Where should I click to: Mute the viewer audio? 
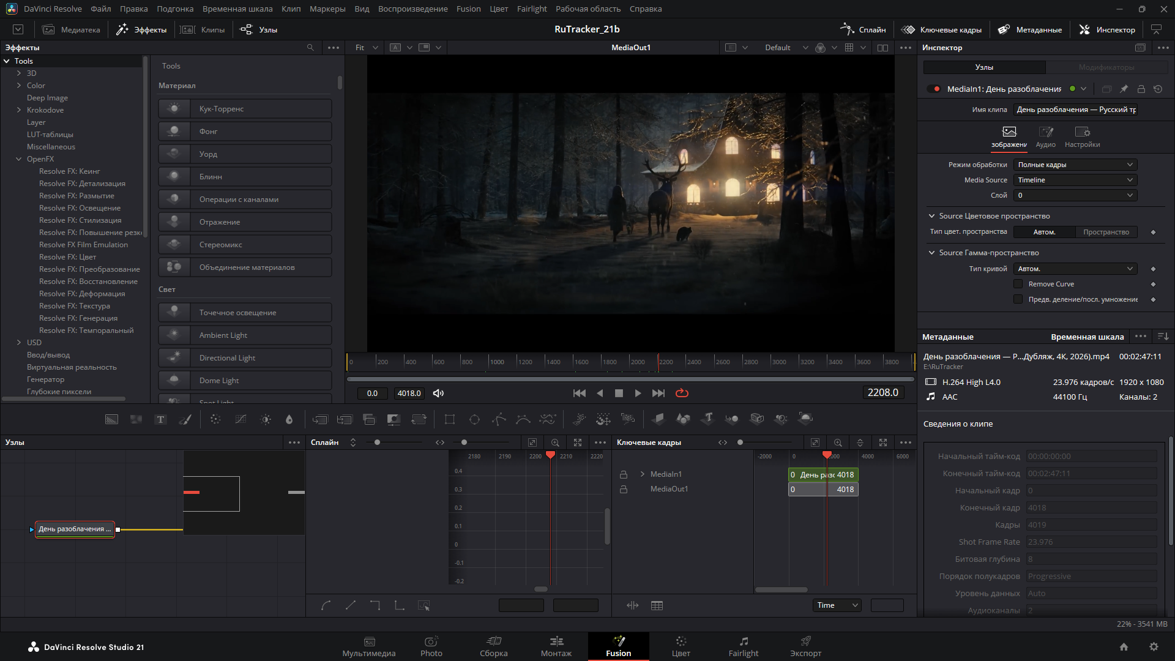click(438, 393)
